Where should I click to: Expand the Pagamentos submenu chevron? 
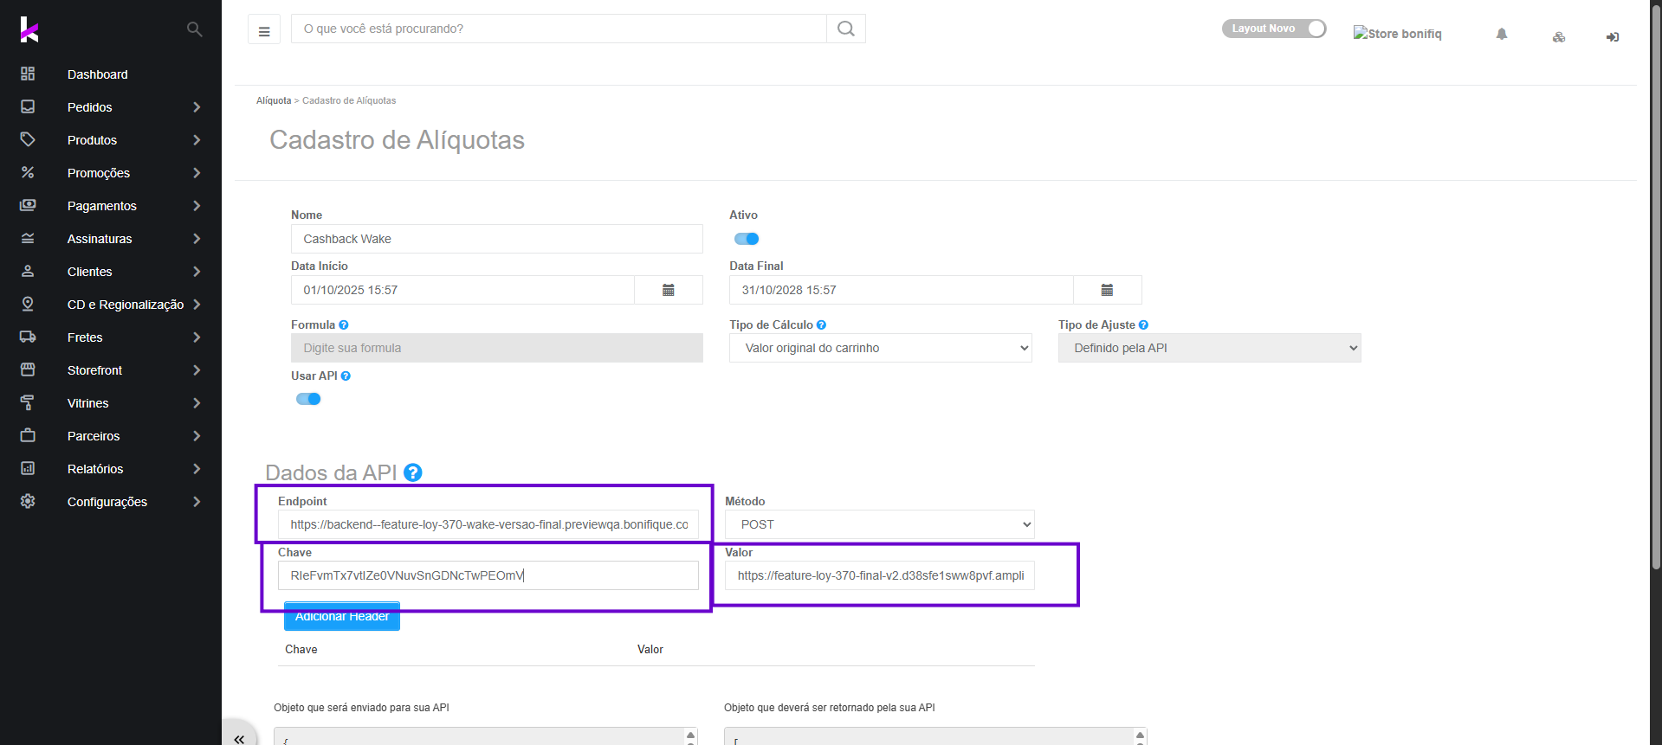pyautogui.click(x=197, y=206)
